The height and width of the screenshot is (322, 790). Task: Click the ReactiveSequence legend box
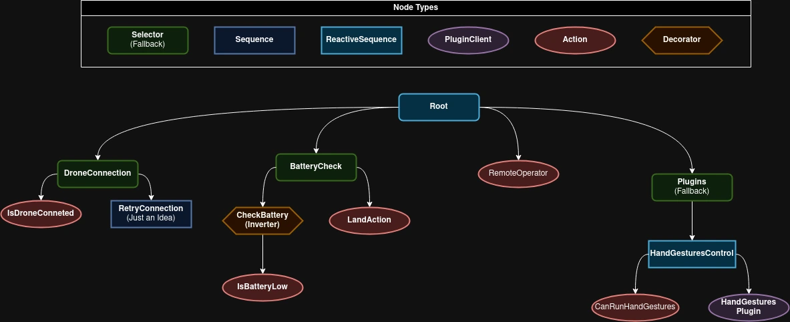pyautogui.click(x=361, y=40)
